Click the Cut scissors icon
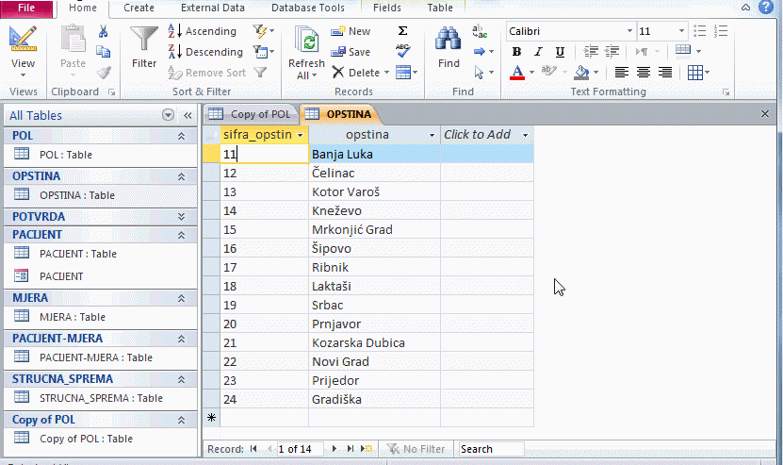The height and width of the screenshot is (465, 783). (104, 31)
